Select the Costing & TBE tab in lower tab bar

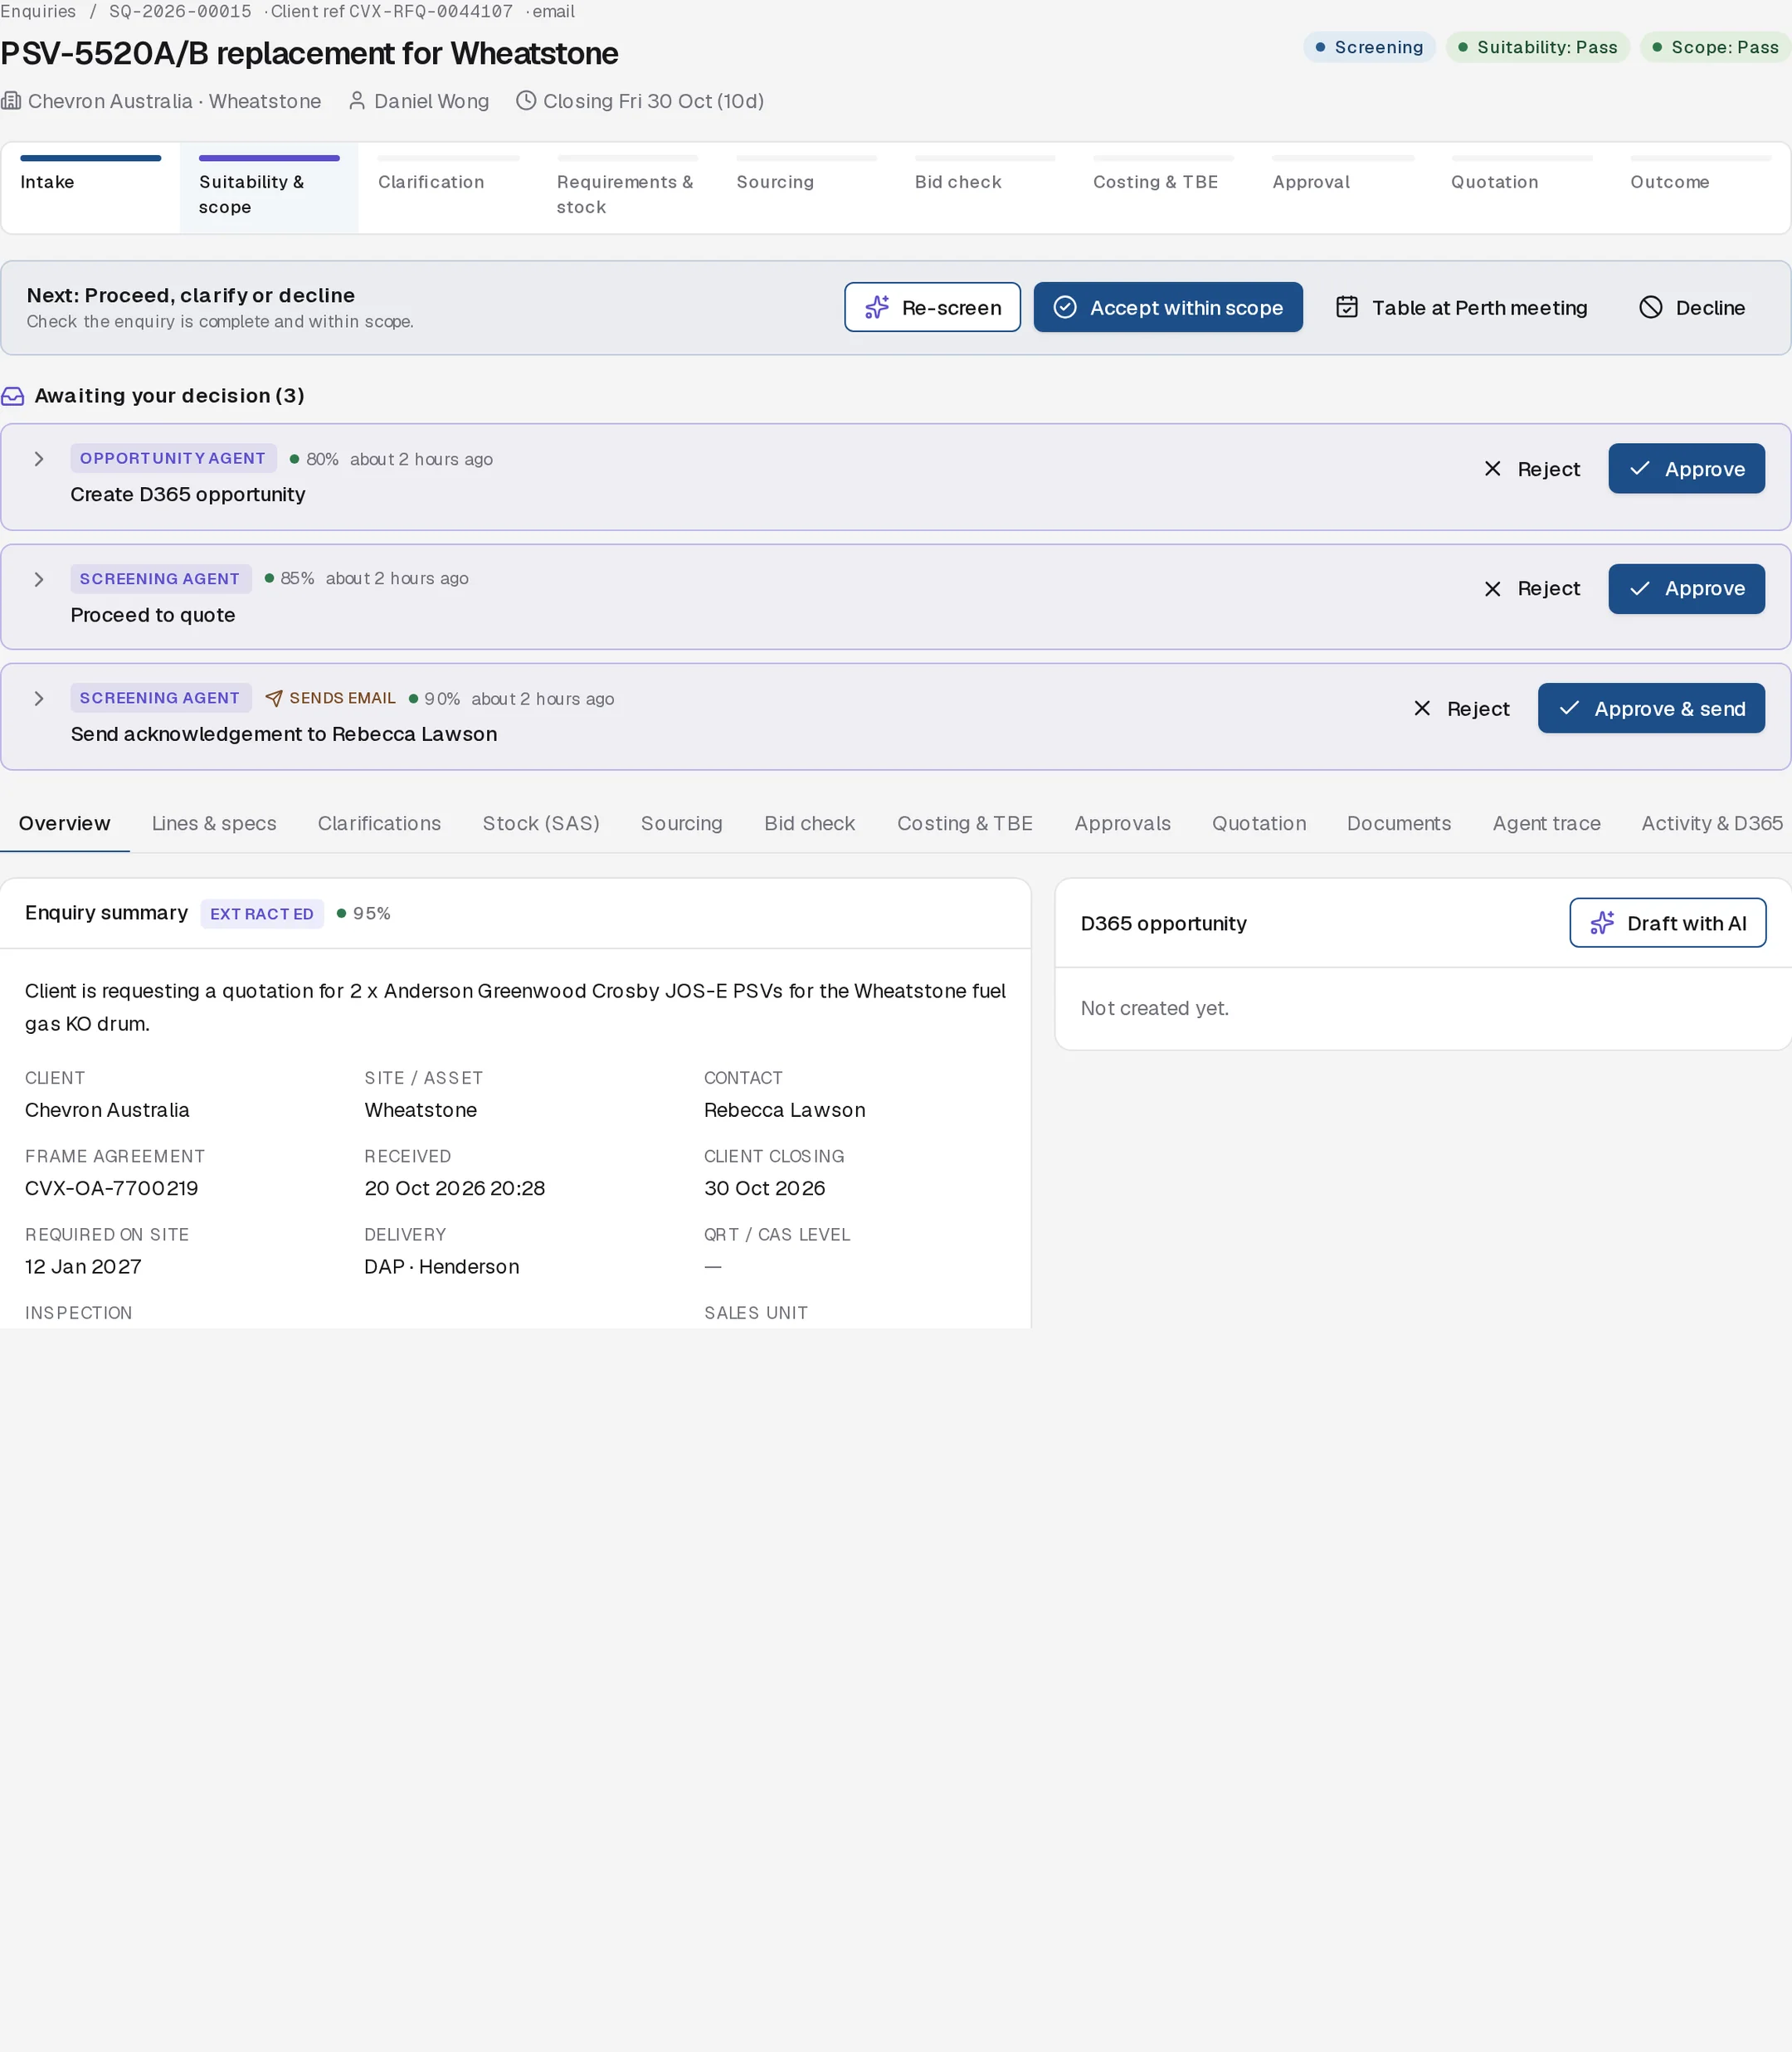pyautogui.click(x=964, y=823)
